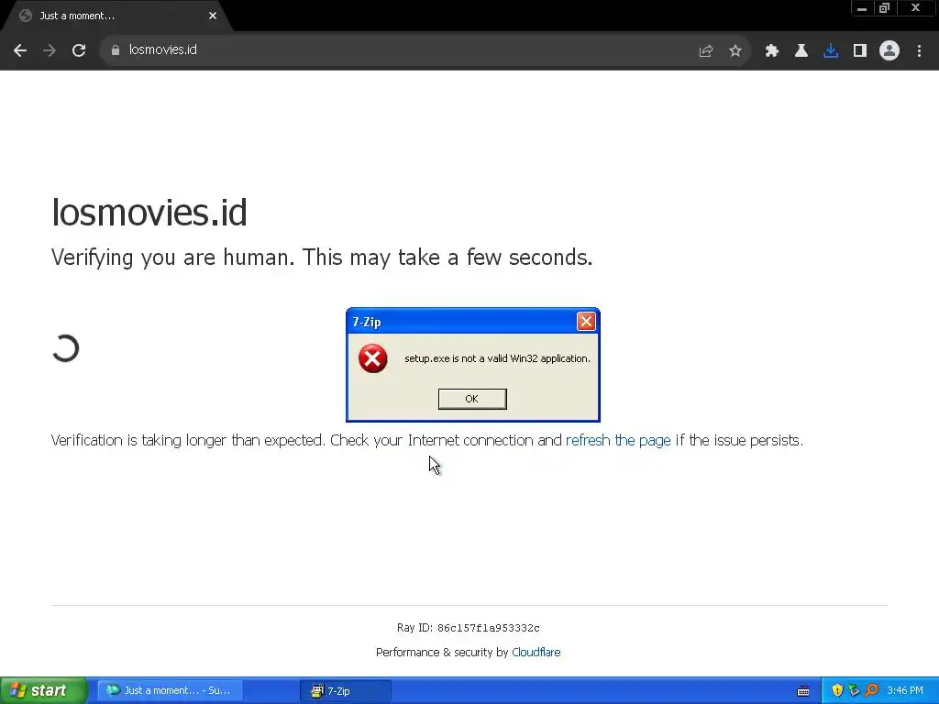Click the 3:46 PM system clock

905,690
